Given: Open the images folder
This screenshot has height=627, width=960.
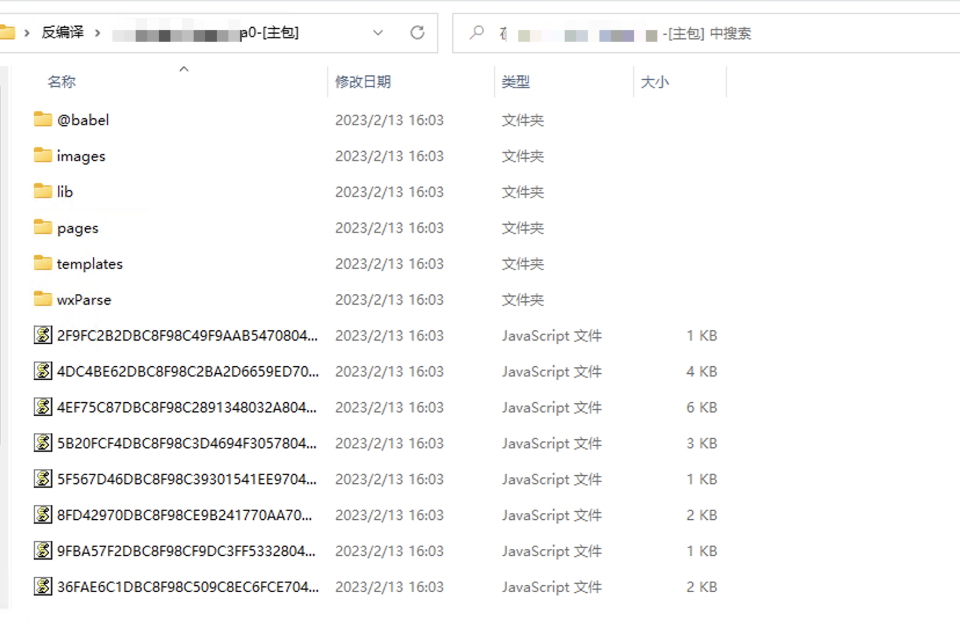Looking at the screenshot, I should click(81, 155).
